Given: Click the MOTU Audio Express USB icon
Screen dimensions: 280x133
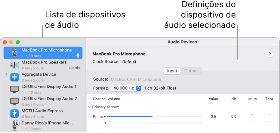Looking at the screenshot, I should 14,114.
